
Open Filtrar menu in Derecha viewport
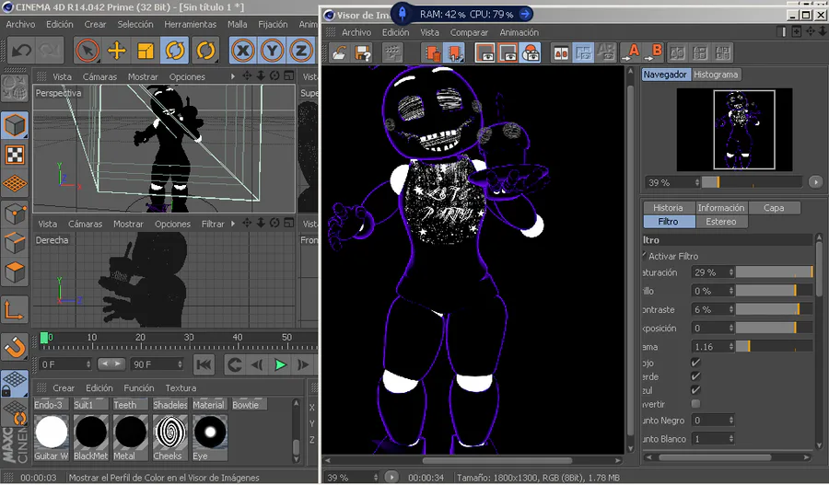coord(213,224)
